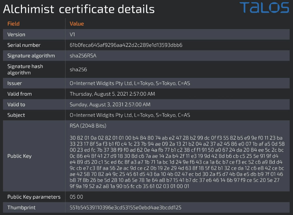Select the Value column header
Screen dimensions: 293x215
pyautogui.click(x=77, y=24)
